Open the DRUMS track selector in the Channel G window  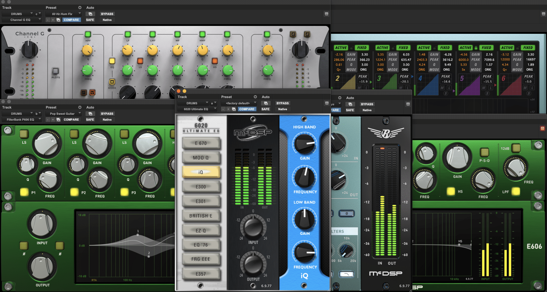18,14
